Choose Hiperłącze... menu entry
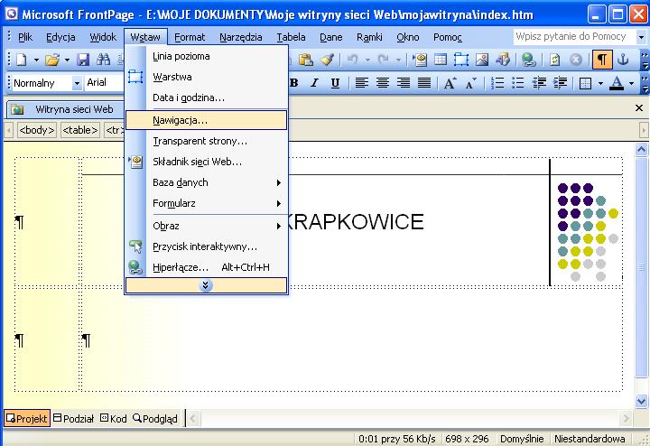 [x=206, y=267]
